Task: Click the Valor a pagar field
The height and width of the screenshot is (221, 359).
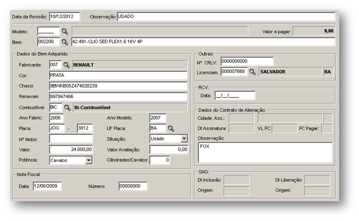Action: point(314,31)
